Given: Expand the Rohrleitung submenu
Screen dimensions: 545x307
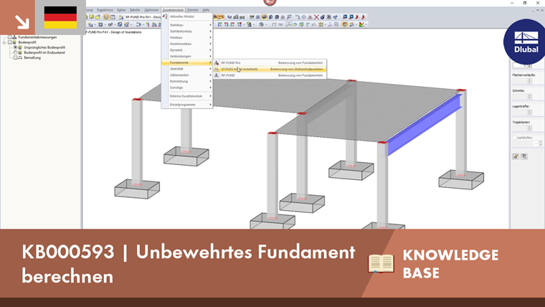Looking at the screenshot, I should point(187,81).
